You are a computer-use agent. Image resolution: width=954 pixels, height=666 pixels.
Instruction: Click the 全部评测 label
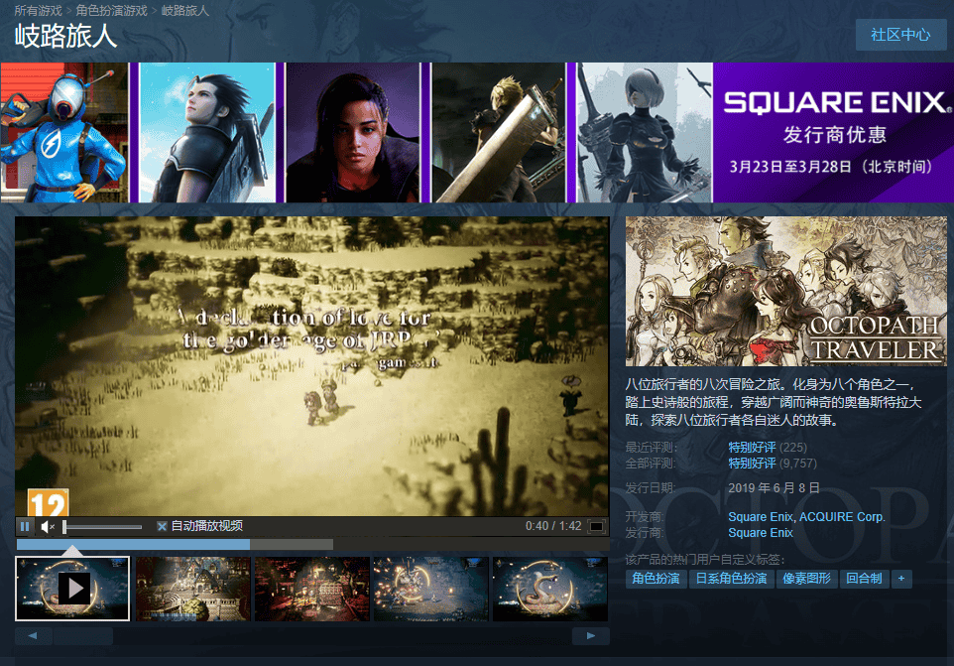[x=651, y=464]
